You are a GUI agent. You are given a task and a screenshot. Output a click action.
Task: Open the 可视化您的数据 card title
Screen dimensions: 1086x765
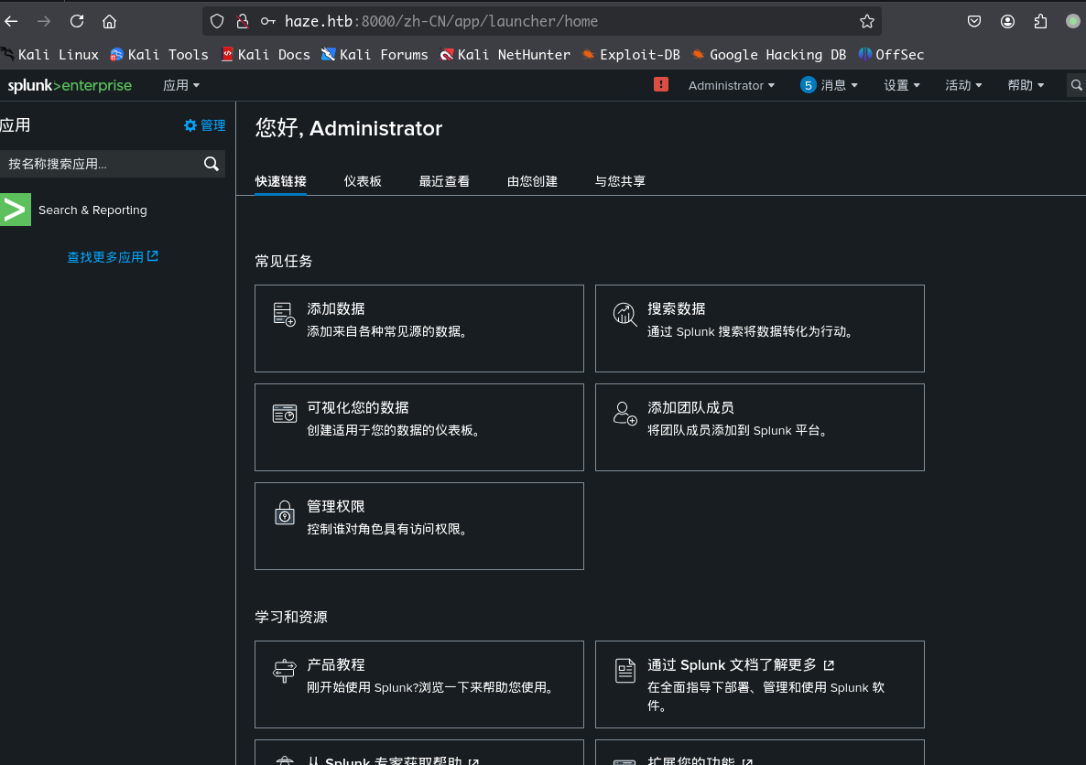[358, 408]
